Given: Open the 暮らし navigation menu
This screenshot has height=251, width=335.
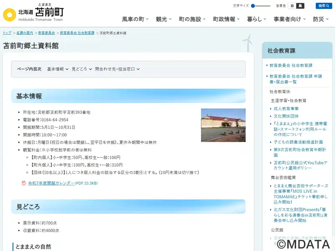Looking at the screenshot, I should (257, 19).
